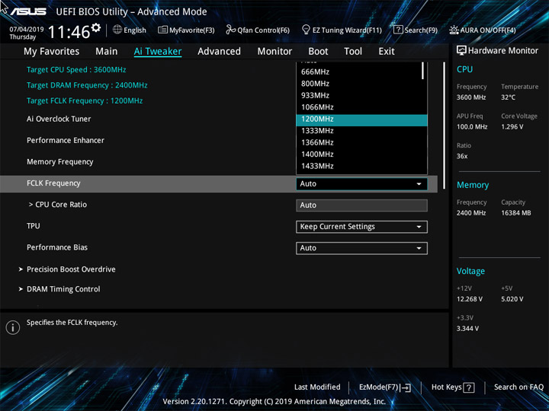Select the Performance Enhancer row
Viewport: 549px width, 411px height.
pos(66,141)
